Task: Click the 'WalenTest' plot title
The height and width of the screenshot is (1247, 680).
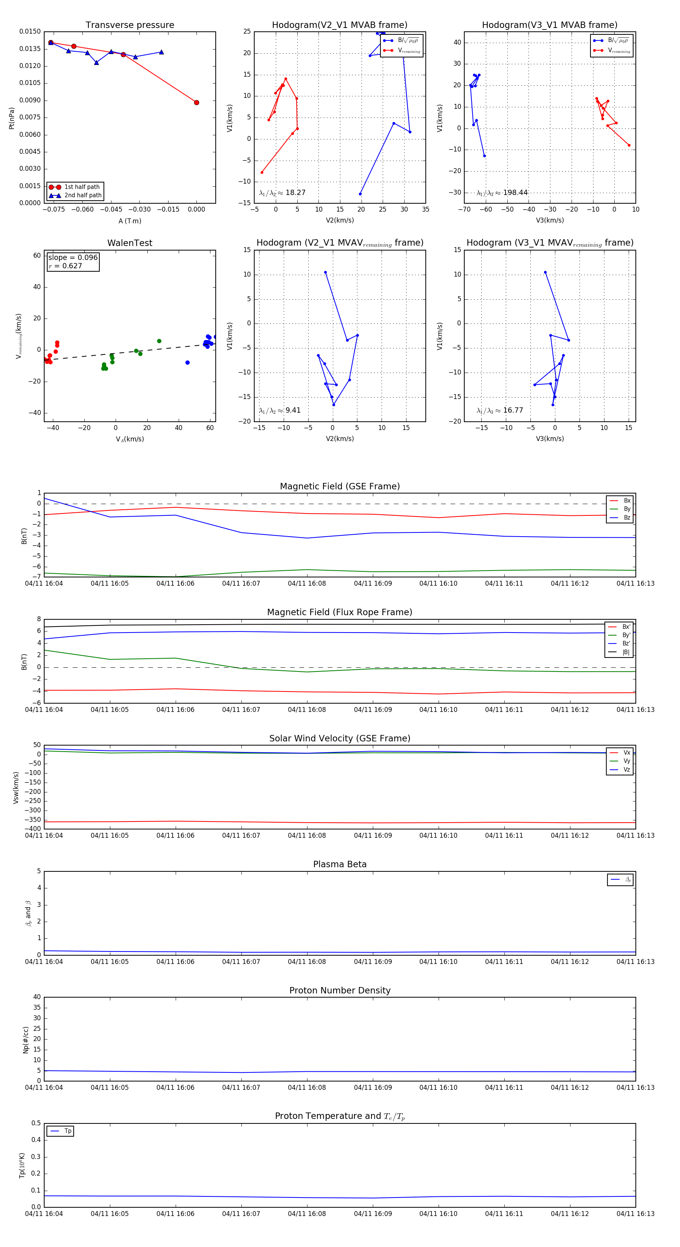Action: 130,243
